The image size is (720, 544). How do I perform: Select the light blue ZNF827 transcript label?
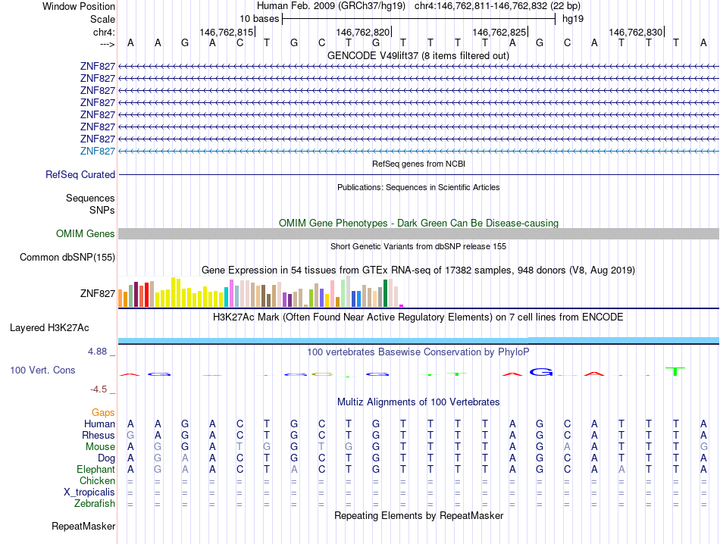pos(97,151)
